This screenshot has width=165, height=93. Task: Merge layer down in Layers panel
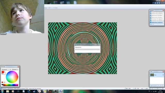[157, 86]
